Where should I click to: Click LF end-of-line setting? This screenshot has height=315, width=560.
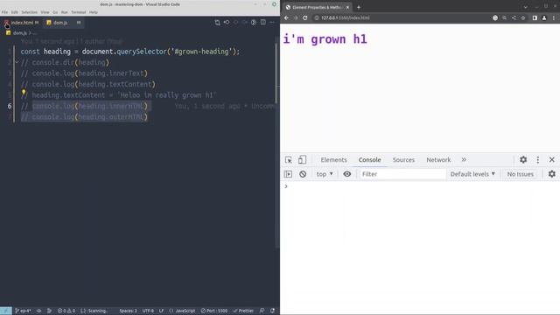pyautogui.click(x=161, y=311)
